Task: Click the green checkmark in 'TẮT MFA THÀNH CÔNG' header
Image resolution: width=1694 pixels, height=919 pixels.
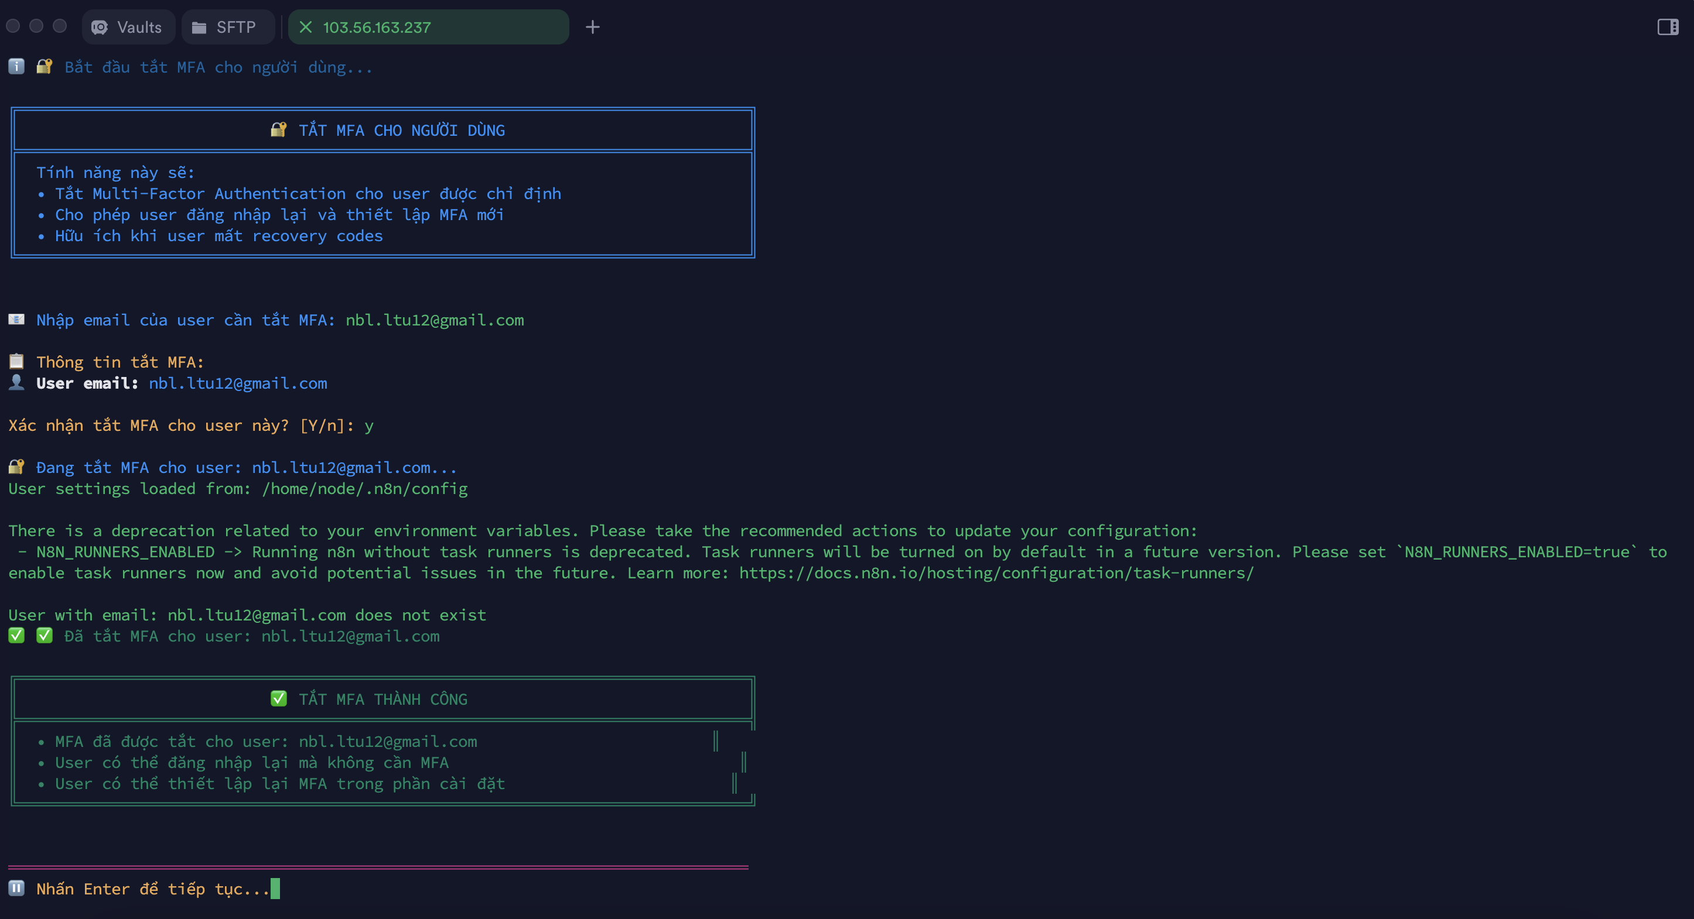Action: click(278, 698)
